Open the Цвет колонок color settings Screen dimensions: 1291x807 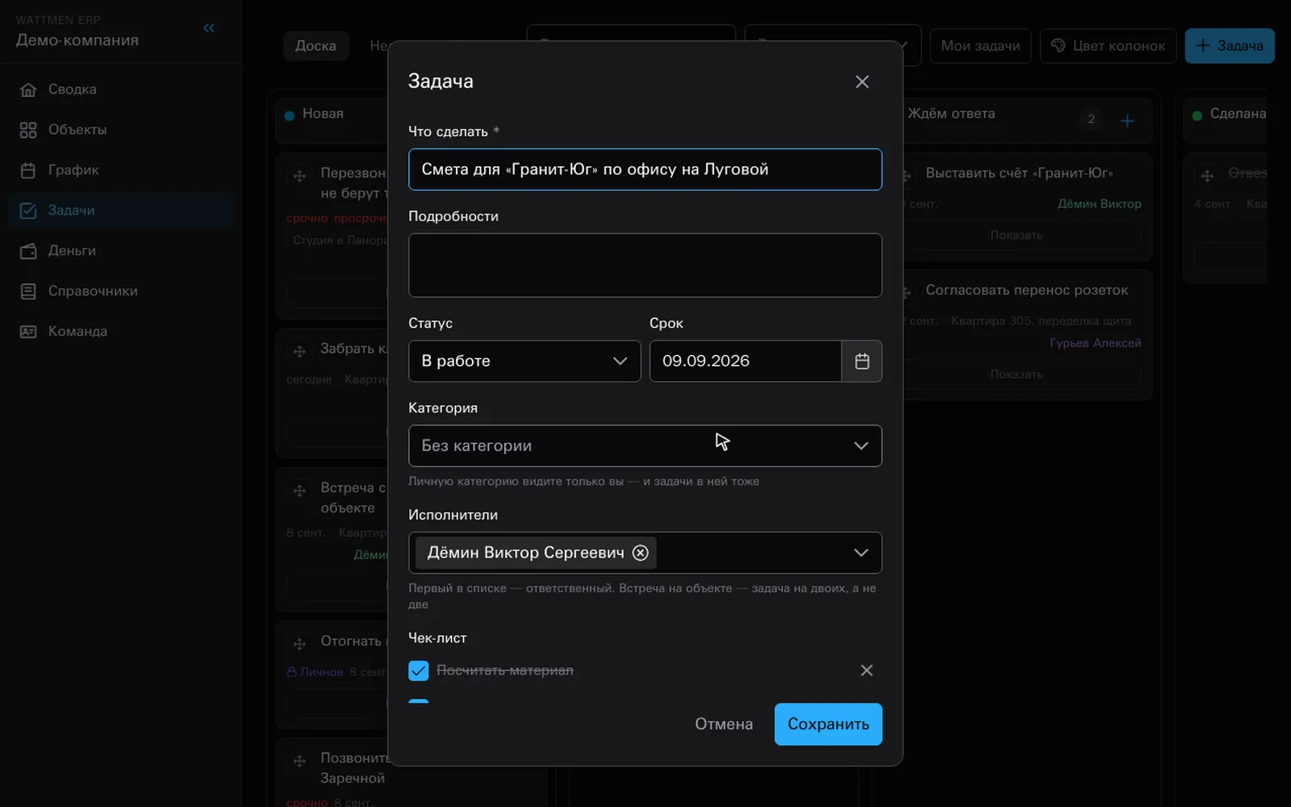1108,46
